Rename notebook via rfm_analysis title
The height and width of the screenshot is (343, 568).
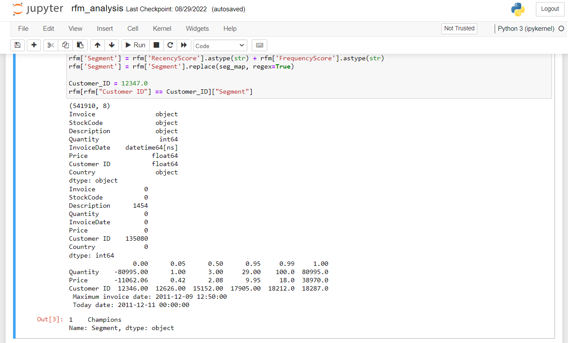pos(97,9)
